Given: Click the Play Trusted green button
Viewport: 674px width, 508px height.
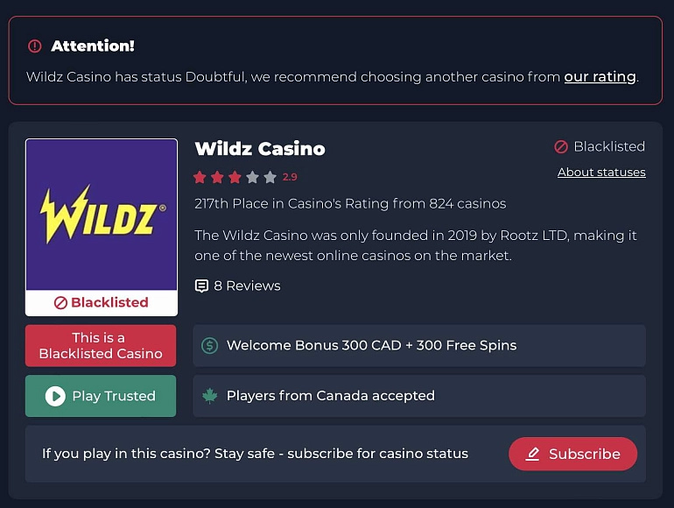Looking at the screenshot, I should [x=101, y=396].
